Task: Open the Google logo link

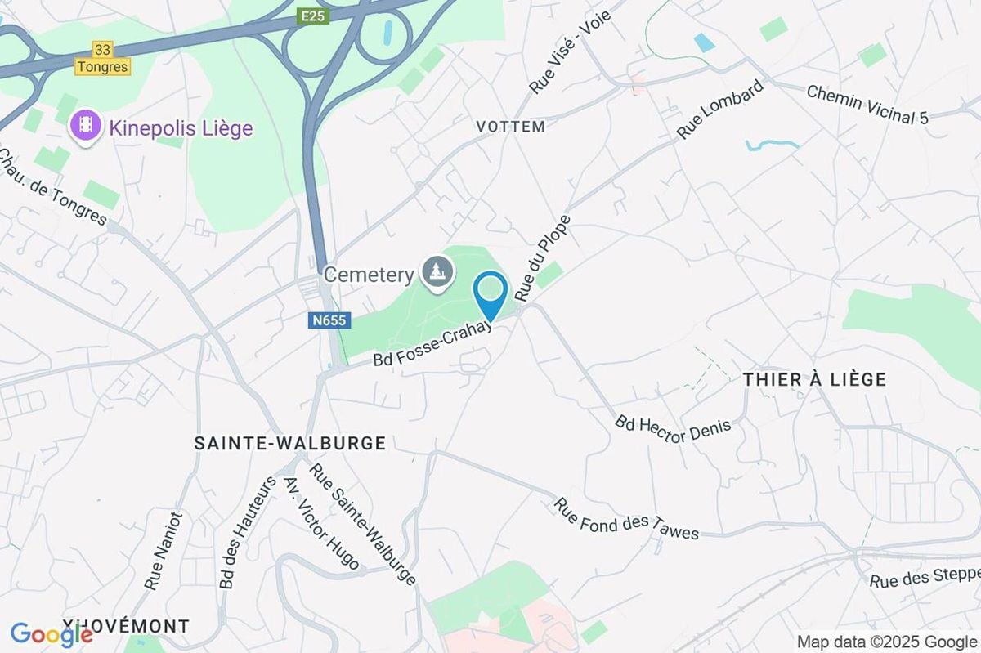Action: coord(52,633)
